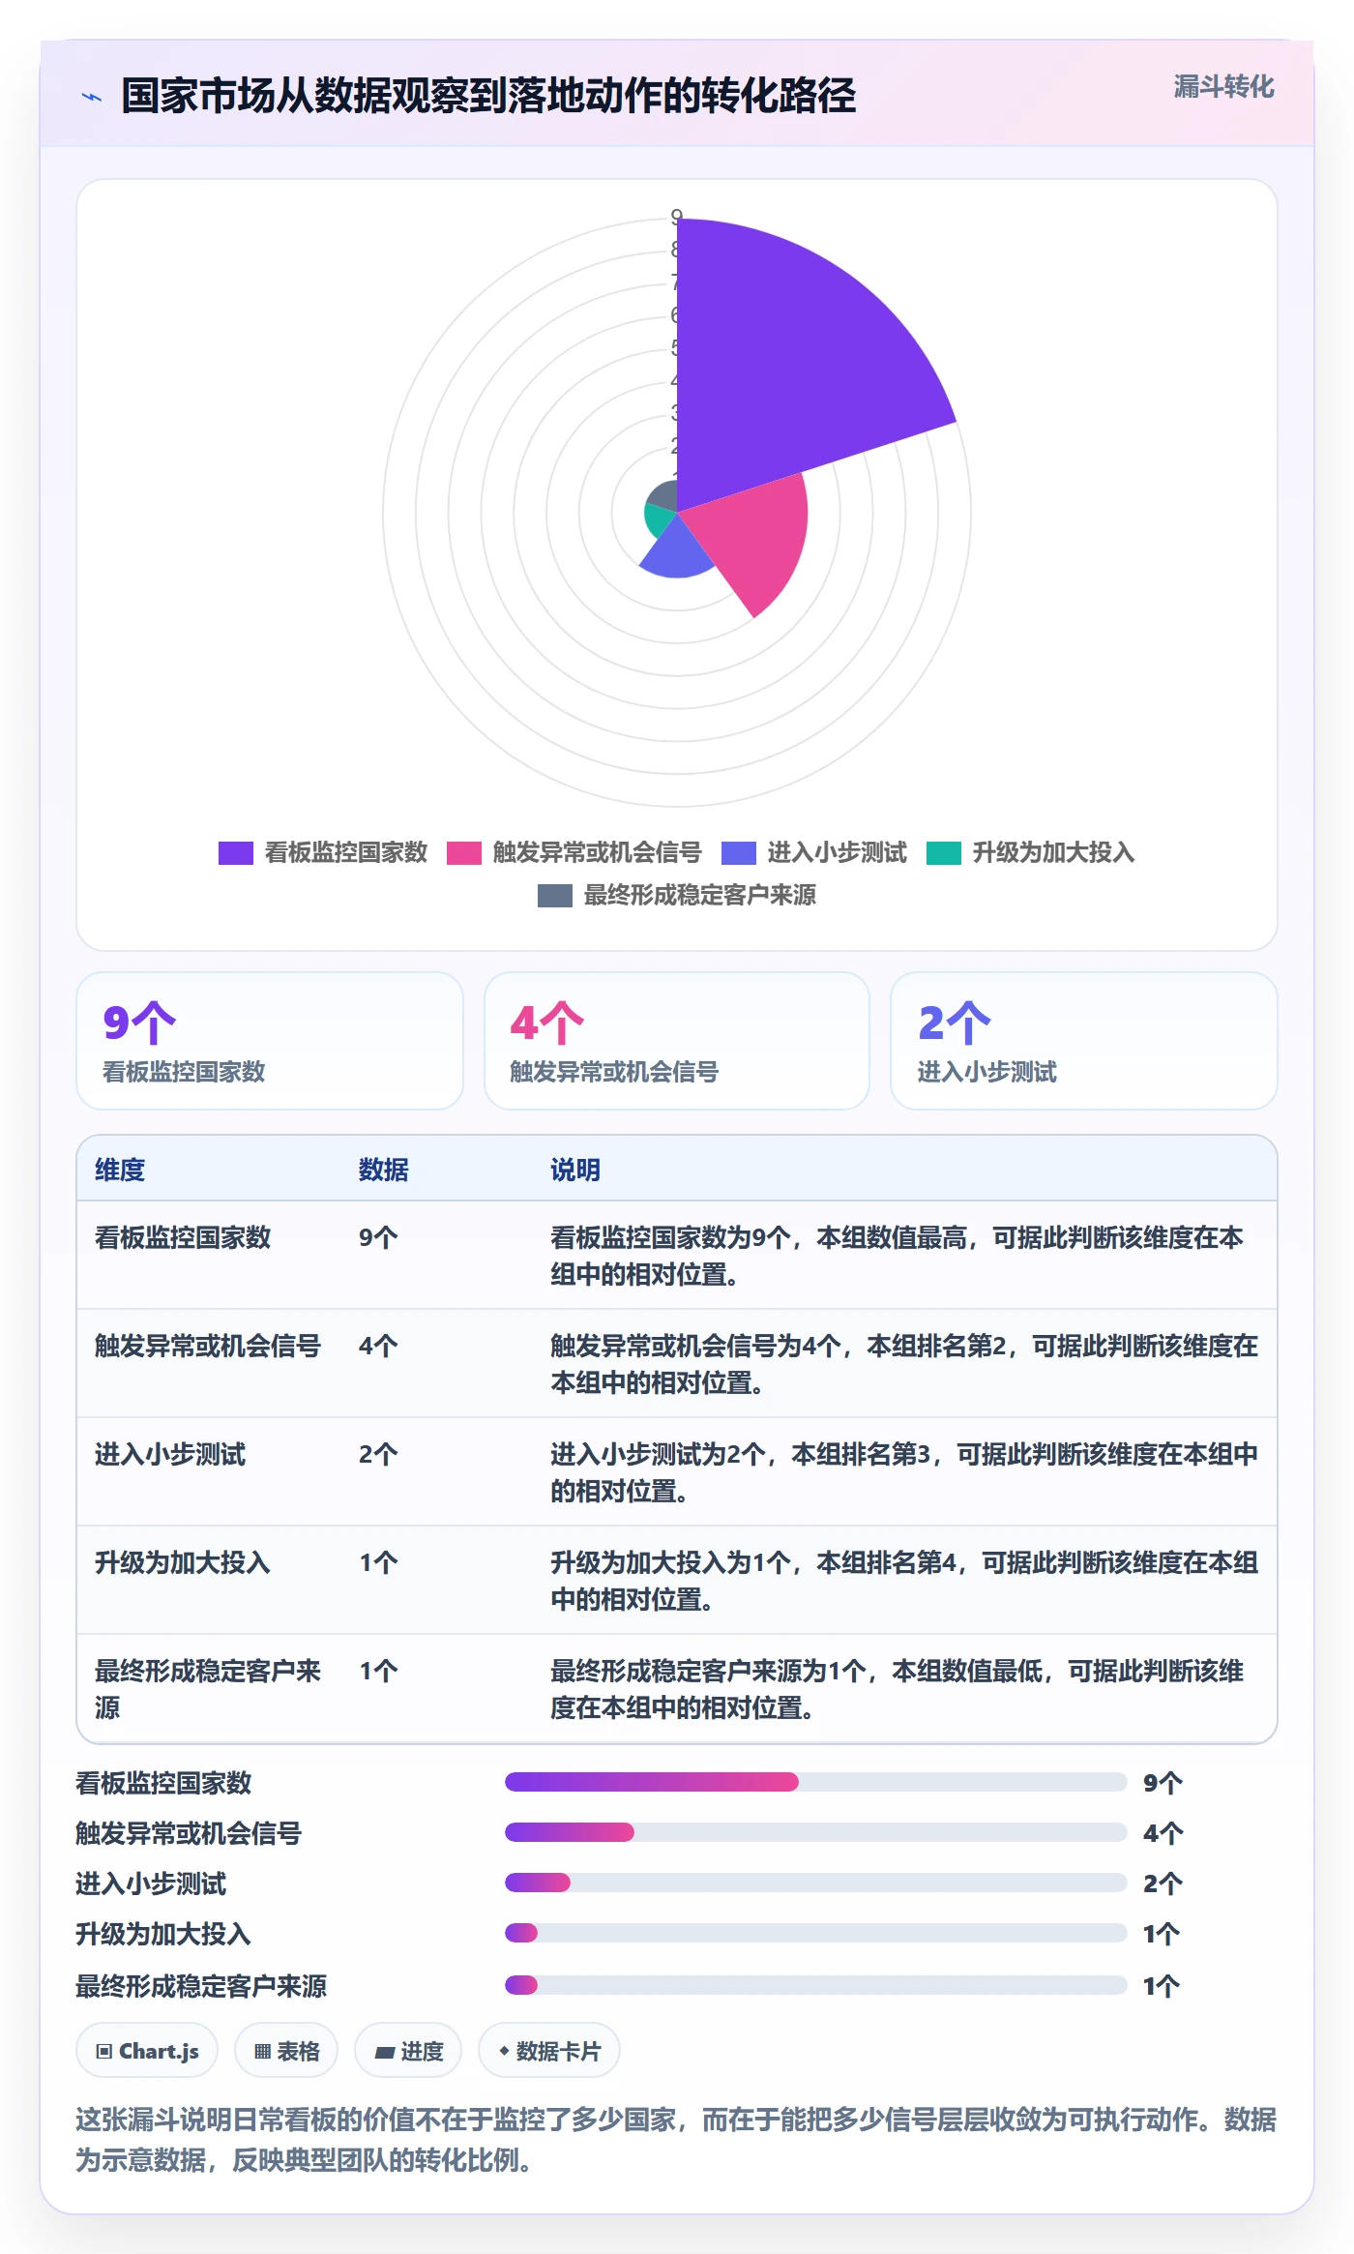Click the lightning icon beside the title
This screenshot has width=1354, height=2254.
[x=91, y=97]
